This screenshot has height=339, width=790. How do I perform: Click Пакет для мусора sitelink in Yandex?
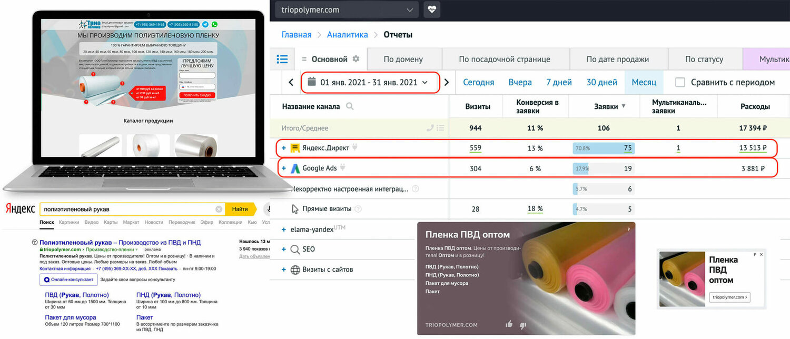click(x=71, y=317)
